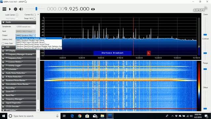Collapse the FFT Grabber panel
The width and height of the screenshot is (211, 119).
pos(19,110)
